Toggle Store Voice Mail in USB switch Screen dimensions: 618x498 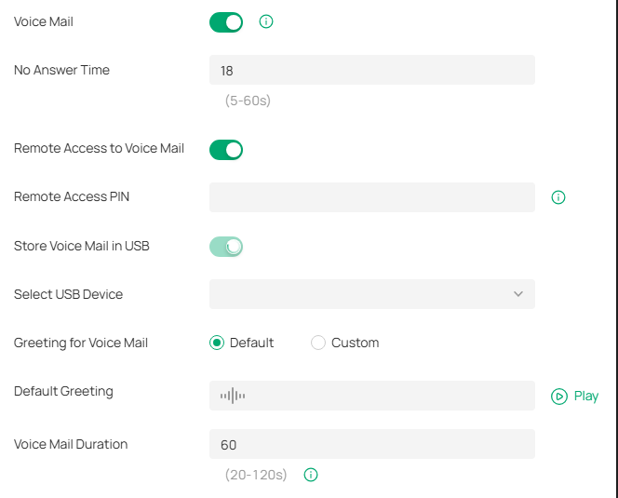coord(226,246)
